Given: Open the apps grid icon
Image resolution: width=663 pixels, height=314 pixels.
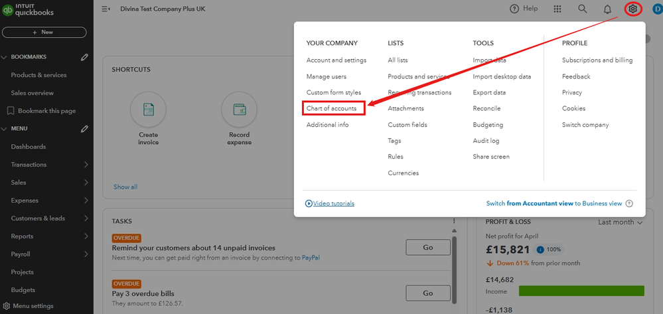Looking at the screenshot, I should tap(557, 9).
